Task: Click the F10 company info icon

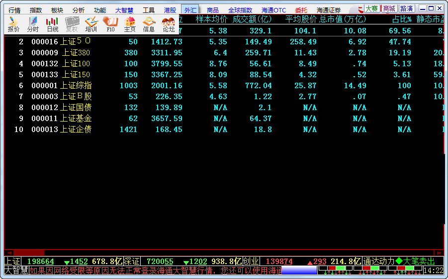Action: 110,24
